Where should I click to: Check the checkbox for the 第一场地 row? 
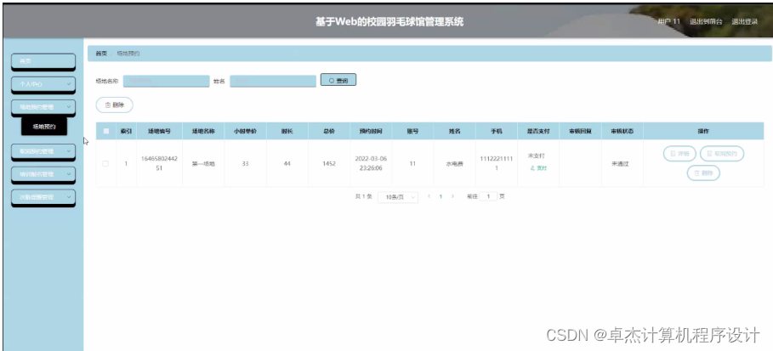click(x=105, y=164)
